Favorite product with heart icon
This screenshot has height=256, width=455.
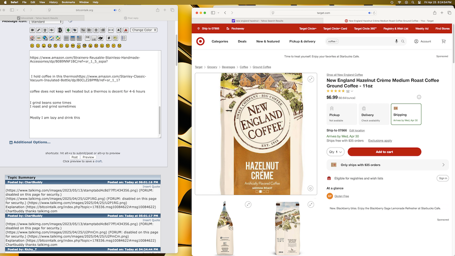(311, 188)
